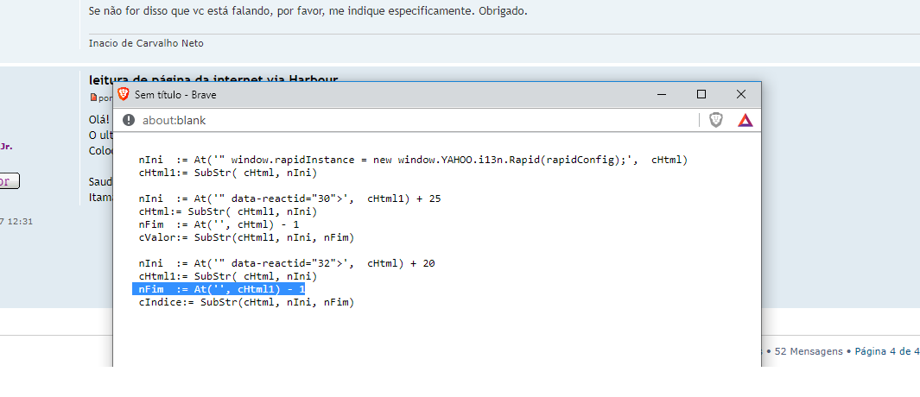The height and width of the screenshot is (397, 920).
Task: Open the 'Página 4 de 4' pagination link
Action: (x=887, y=351)
